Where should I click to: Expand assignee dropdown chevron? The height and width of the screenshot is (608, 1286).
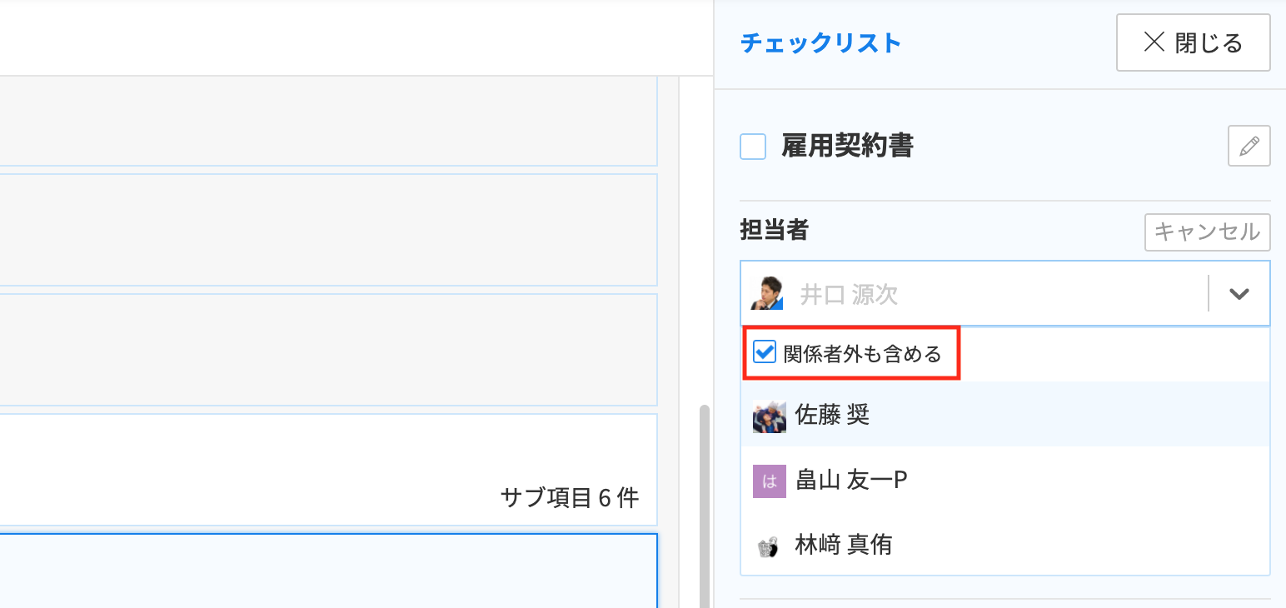click(x=1239, y=294)
